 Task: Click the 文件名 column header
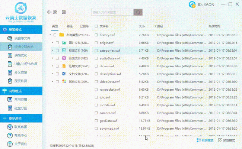[104, 26]
